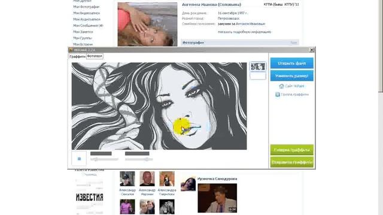The image size is (383, 215).
Task: Click hometown Петрозаводск link
Action: click(x=229, y=19)
